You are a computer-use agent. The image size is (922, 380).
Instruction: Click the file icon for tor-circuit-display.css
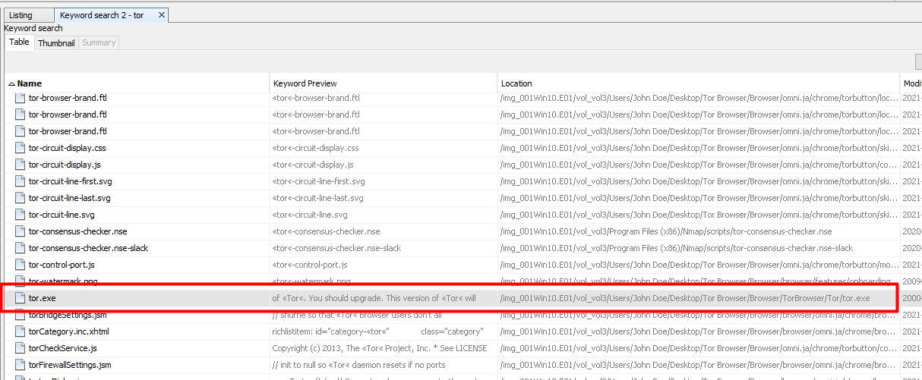(x=21, y=148)
